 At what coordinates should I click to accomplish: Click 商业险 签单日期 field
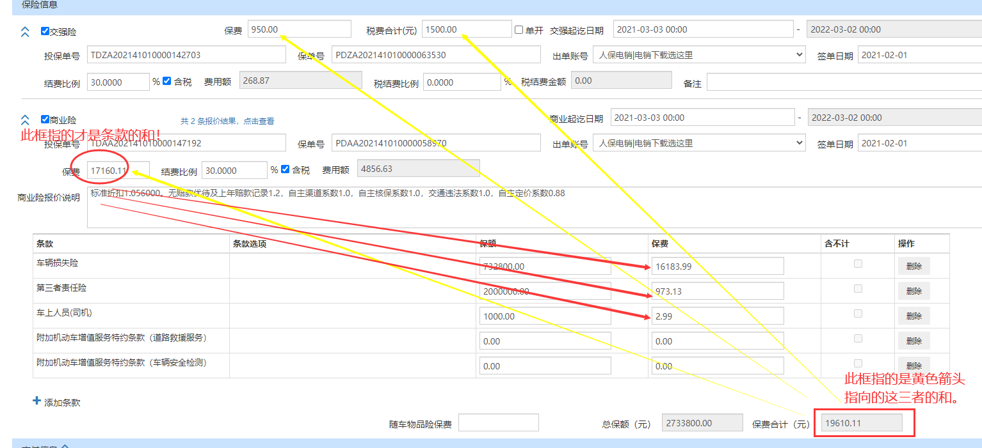pos(920,143)
